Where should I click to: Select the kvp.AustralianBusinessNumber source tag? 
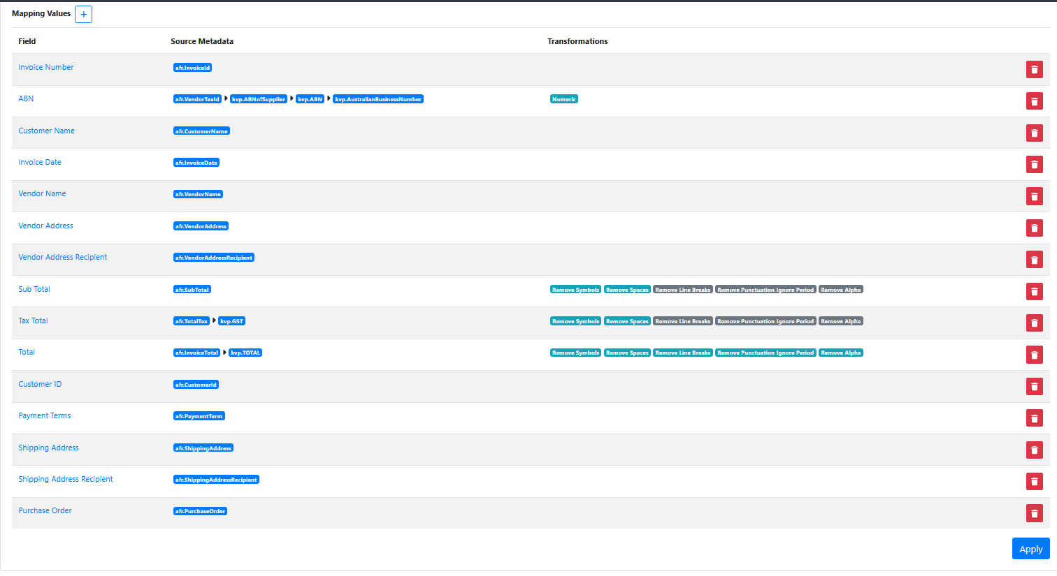click(x=378, y=99)
